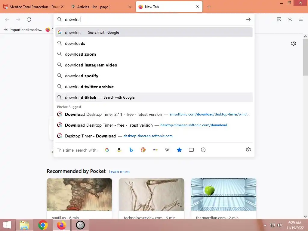Close the McAfee Total Protection tab
Screen dimensions: 308x231
point(62,7)
